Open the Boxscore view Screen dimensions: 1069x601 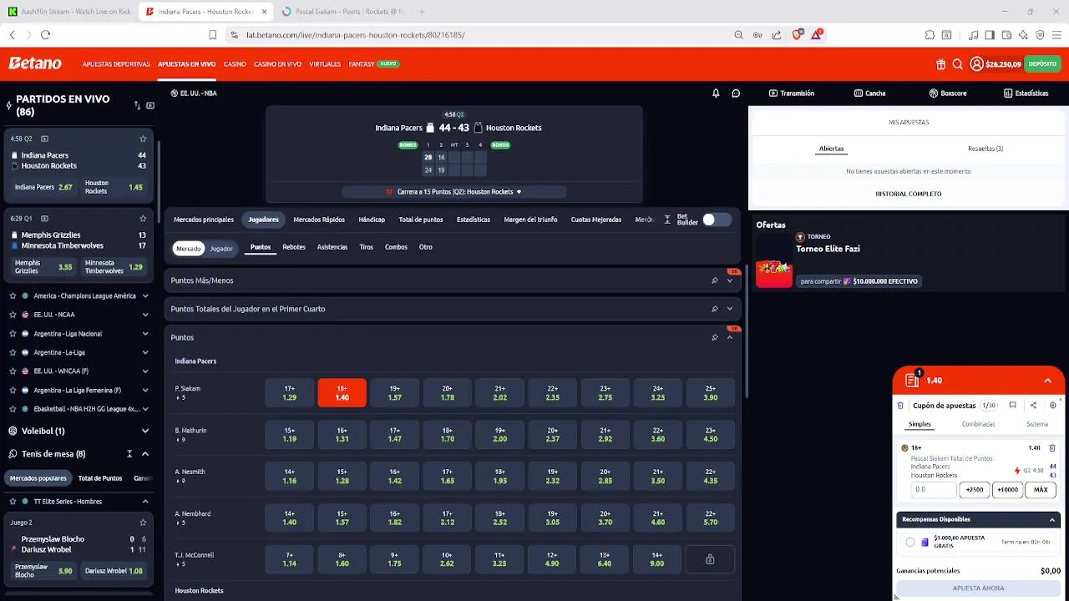tap(948, 93)
